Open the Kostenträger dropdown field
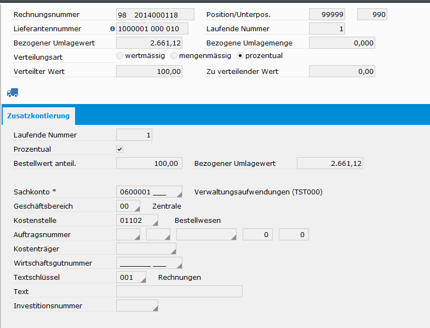 pos(146,249)
